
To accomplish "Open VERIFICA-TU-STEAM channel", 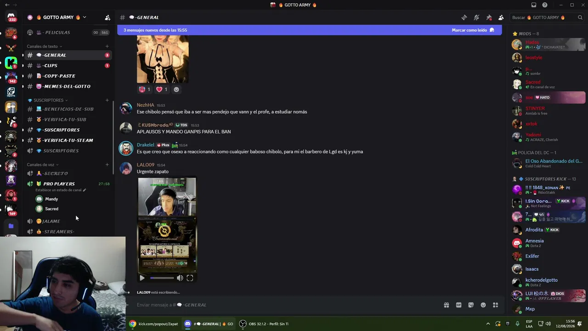I will (68, 140).
